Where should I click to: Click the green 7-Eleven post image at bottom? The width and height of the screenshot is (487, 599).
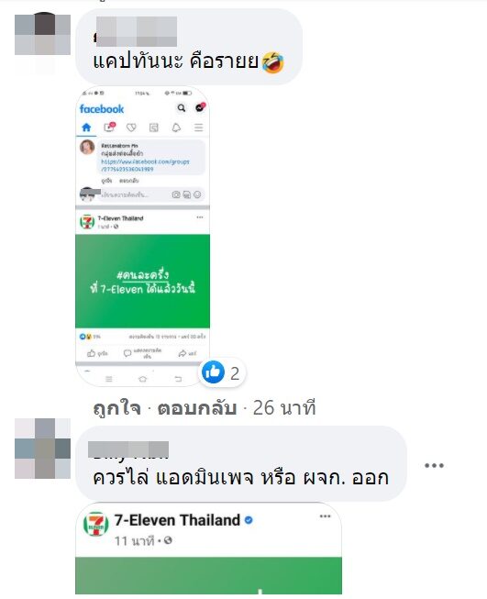(208, 576)
